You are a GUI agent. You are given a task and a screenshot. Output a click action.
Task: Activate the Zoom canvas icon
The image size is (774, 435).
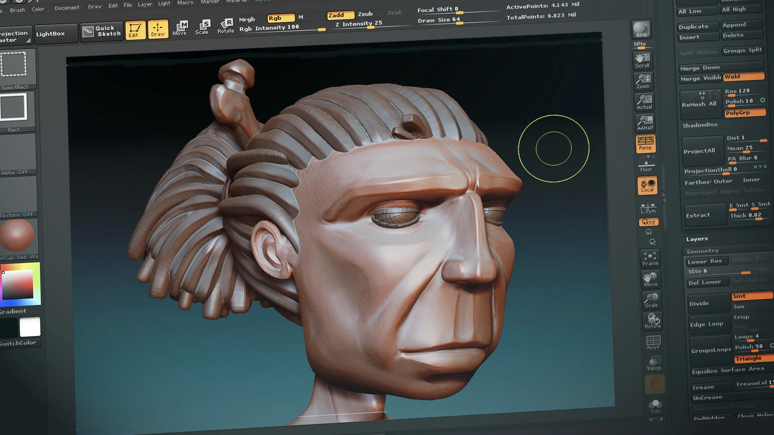coord(643,81)
